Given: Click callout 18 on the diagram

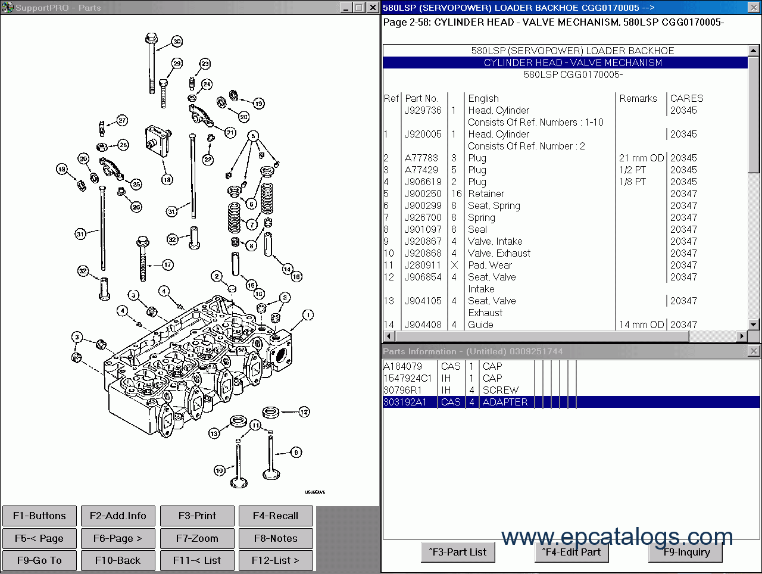Looking at the screenshot, I should click(x=167, y=179).
